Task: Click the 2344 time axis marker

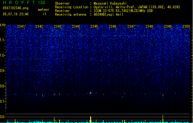Action: 76,26
